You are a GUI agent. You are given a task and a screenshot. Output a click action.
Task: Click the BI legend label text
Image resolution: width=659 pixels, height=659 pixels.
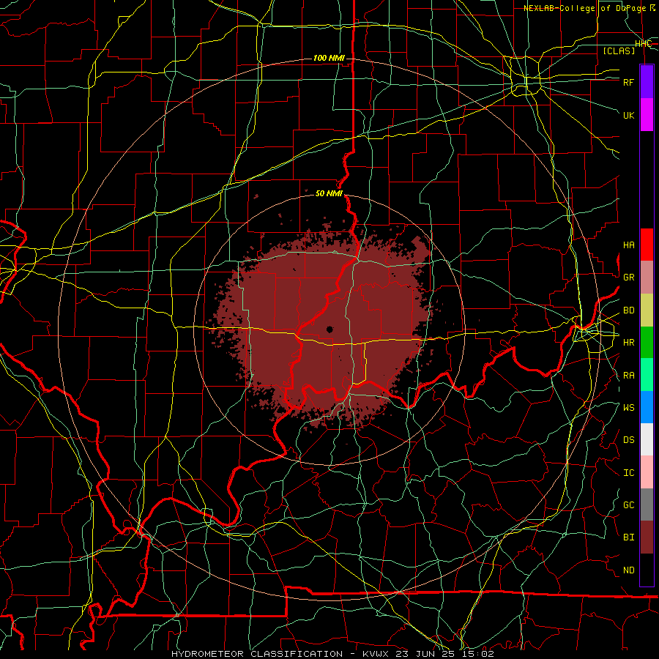click(628, 537)
